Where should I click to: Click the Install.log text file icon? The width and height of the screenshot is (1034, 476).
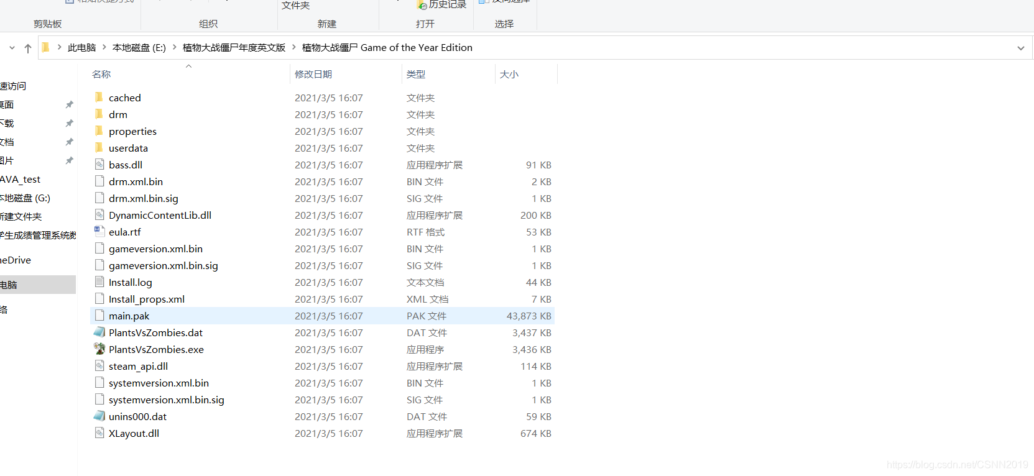tap(99, 281)
